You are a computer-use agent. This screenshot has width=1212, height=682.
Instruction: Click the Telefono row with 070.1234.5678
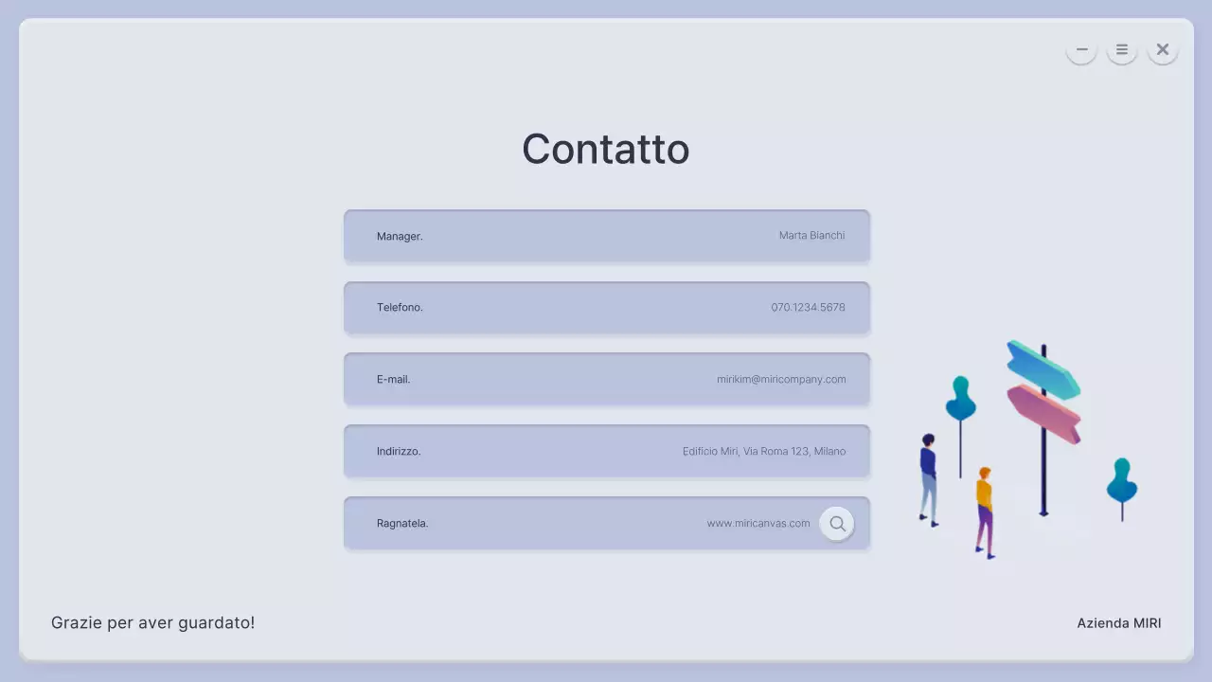point(606,307)
